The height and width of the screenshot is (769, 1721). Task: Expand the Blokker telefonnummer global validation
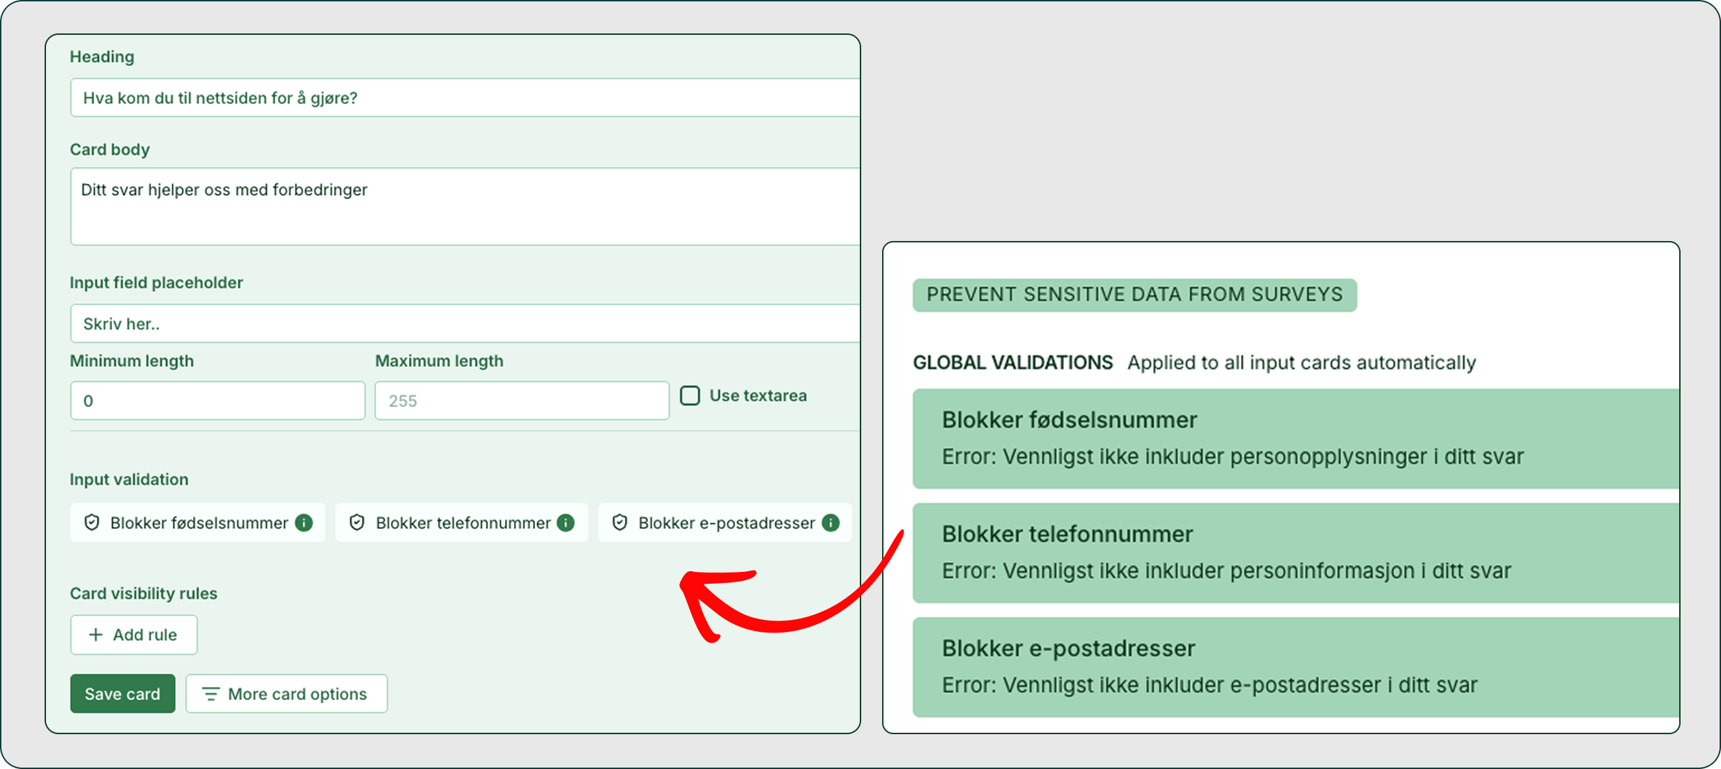[x=1296, y=553]
